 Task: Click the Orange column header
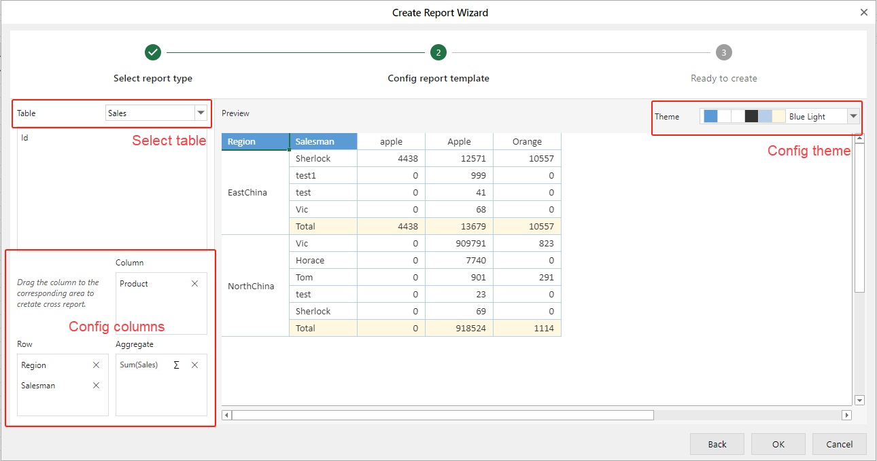tap(528, 141)
